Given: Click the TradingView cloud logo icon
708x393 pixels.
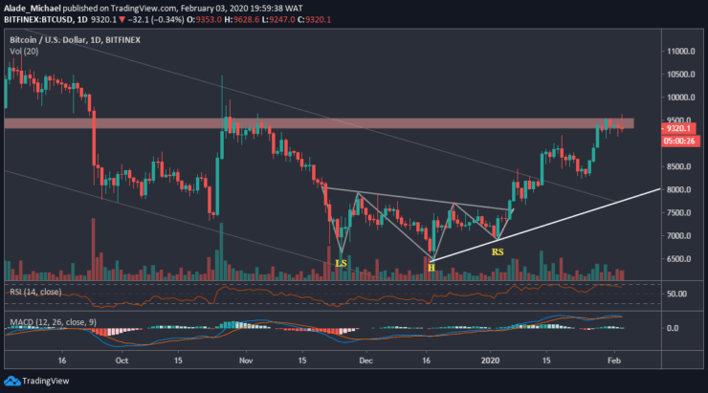Looking at the screenshot, I should pyautogui.click(x=12, y=381).
